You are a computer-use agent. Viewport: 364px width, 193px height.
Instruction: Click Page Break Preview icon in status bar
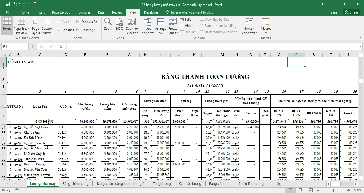coord(310,190)
